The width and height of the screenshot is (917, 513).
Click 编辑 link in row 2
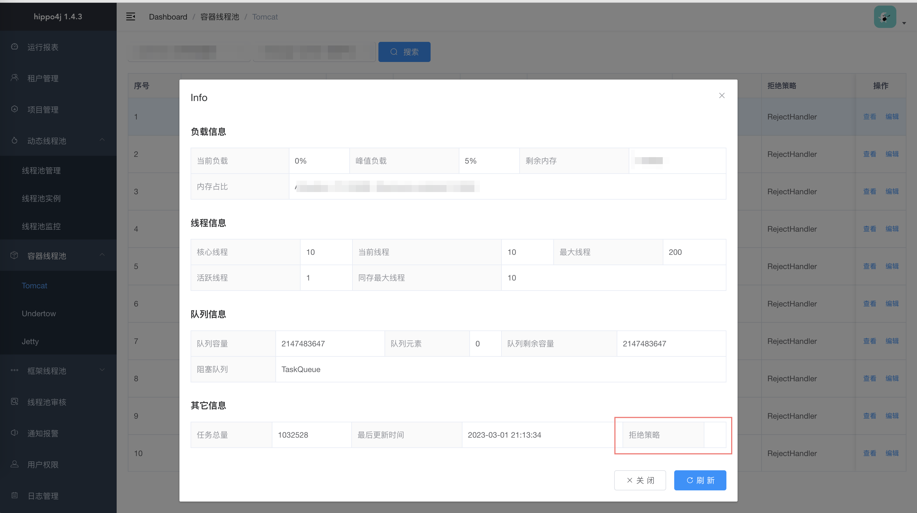892,154
